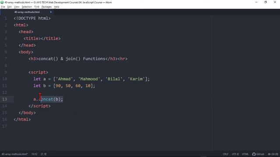Click the number 90 in array b
Image resolution: width=280 pixels, height=157 pixels.
click(58, 85)
